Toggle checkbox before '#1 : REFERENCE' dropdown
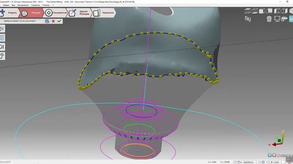 [235, 162]
